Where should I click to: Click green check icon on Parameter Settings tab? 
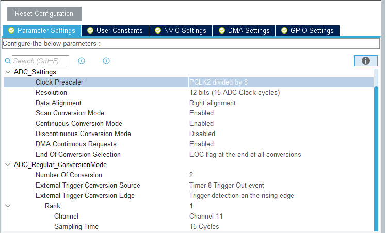coord(11,31)
